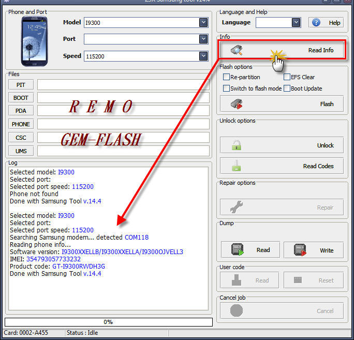Click the Card: 0002-A455 status text
Screen dimensions: 354x340
(x=26, y=333)
